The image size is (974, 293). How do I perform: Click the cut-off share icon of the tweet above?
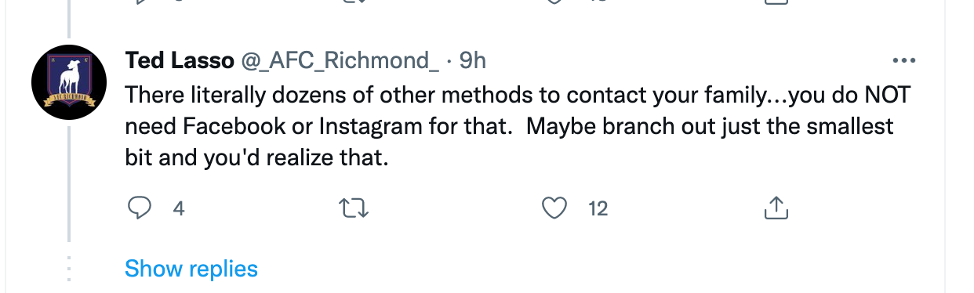point(775,2)
